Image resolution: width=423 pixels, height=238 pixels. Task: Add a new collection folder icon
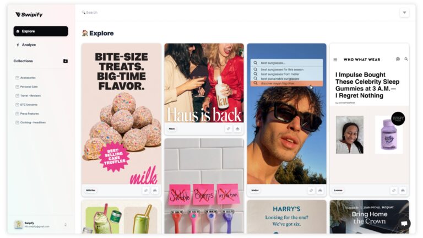click(x=66, y=61)
